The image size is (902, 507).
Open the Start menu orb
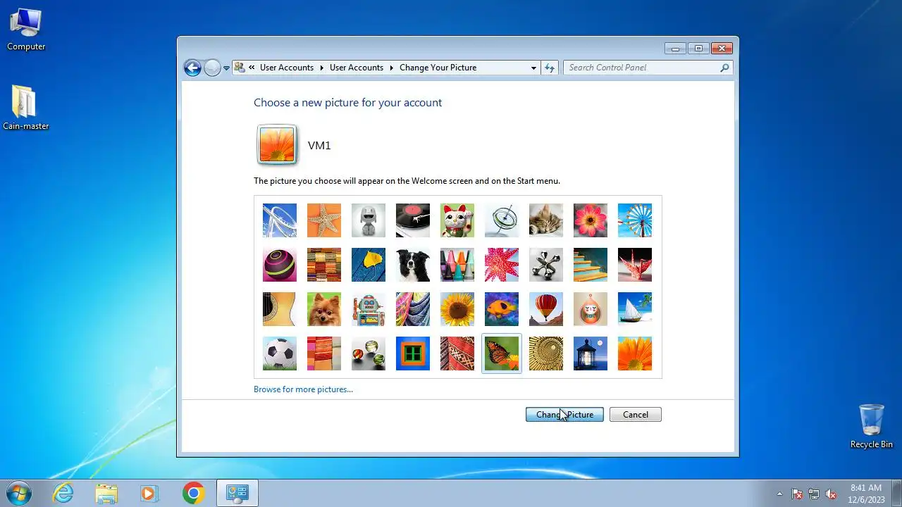click(19, 493)
